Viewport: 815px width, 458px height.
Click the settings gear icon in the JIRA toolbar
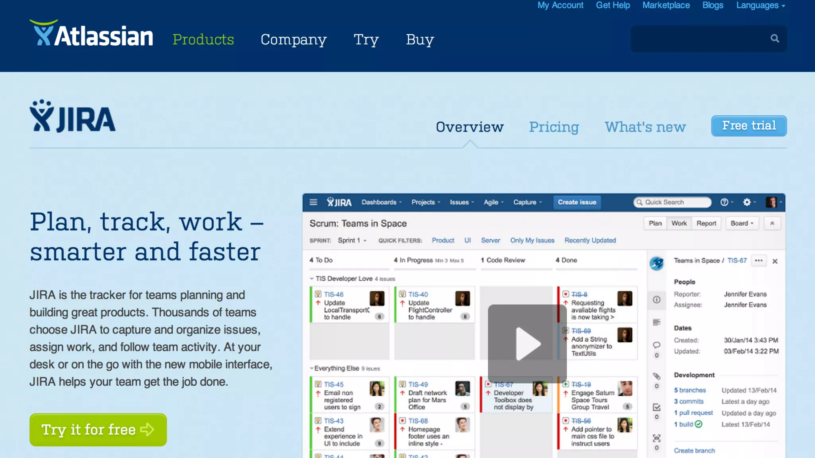click(747, 202)
